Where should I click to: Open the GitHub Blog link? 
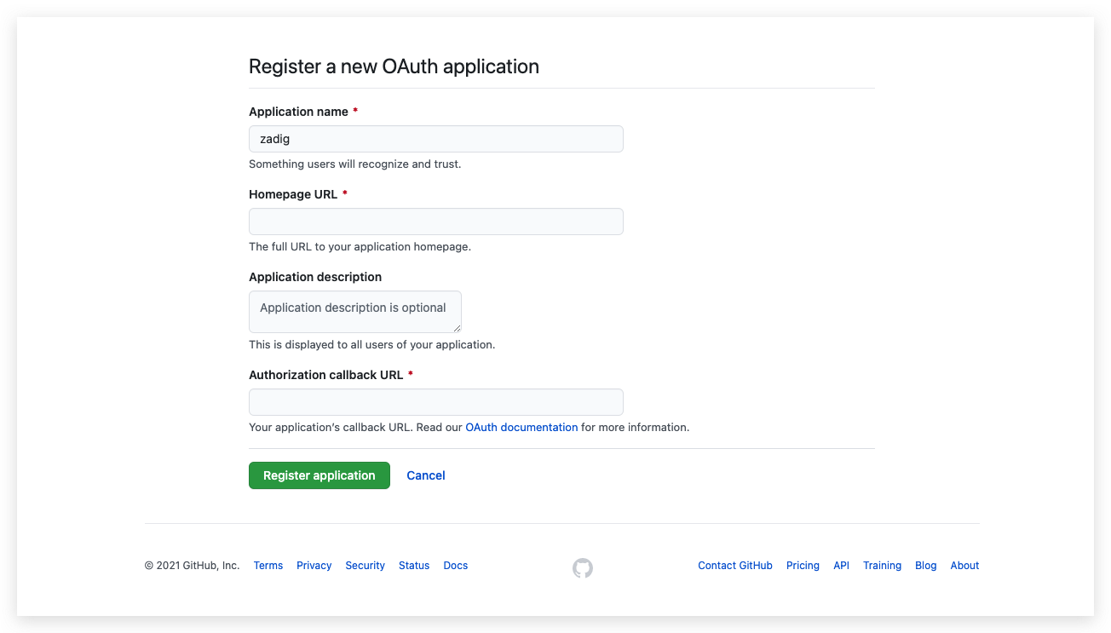pyautogui.click(x=925, y=565)
